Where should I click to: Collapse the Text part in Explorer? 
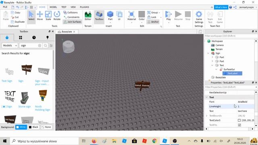212,65
